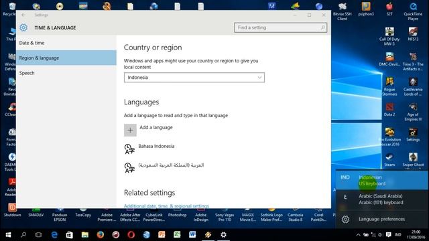Screen dimensions: 429x241
Task: Select the Call Of Duty MW-3 desktop icon
Action: click(x=389, y=37)
